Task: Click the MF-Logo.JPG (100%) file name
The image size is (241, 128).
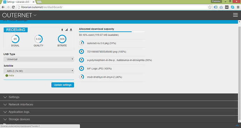Action: (99, 69)
